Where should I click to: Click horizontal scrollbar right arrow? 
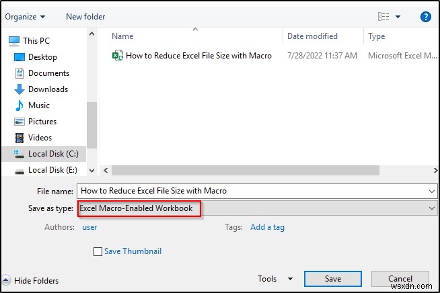point(435,170)
